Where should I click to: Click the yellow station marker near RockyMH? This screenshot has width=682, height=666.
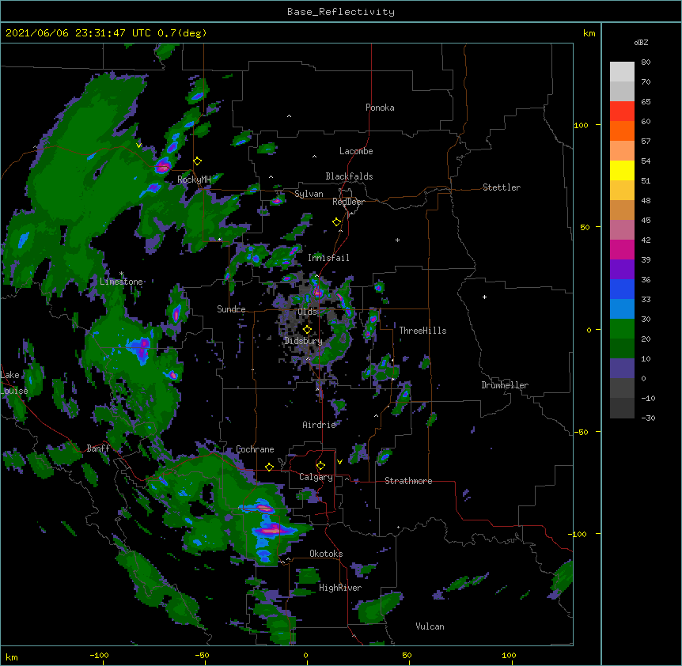coord(198,161)
